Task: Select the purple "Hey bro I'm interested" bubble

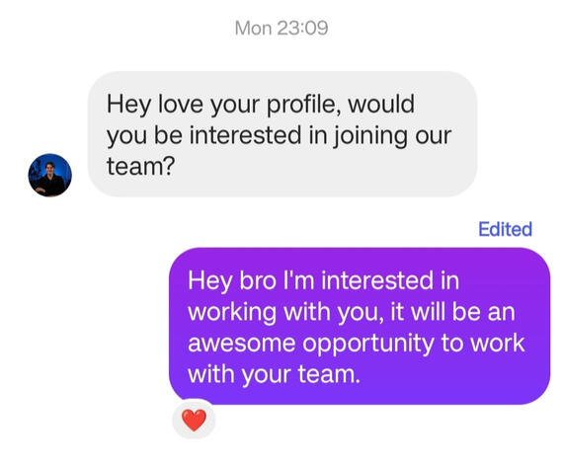Action: [360, 326]
